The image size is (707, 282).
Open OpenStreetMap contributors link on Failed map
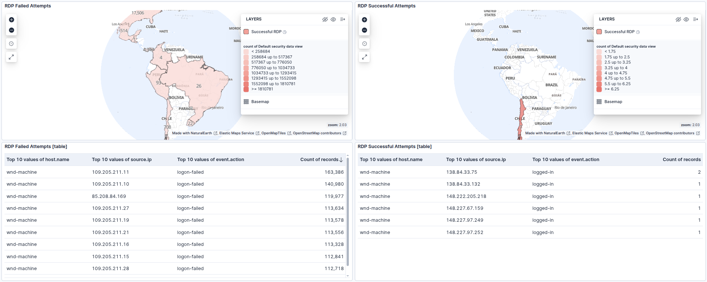319,133
